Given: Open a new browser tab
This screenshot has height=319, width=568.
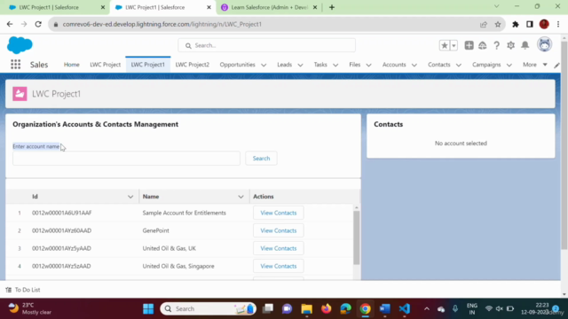Looking at the screenshot, I should pyautogui.click(x=332, y=7).
